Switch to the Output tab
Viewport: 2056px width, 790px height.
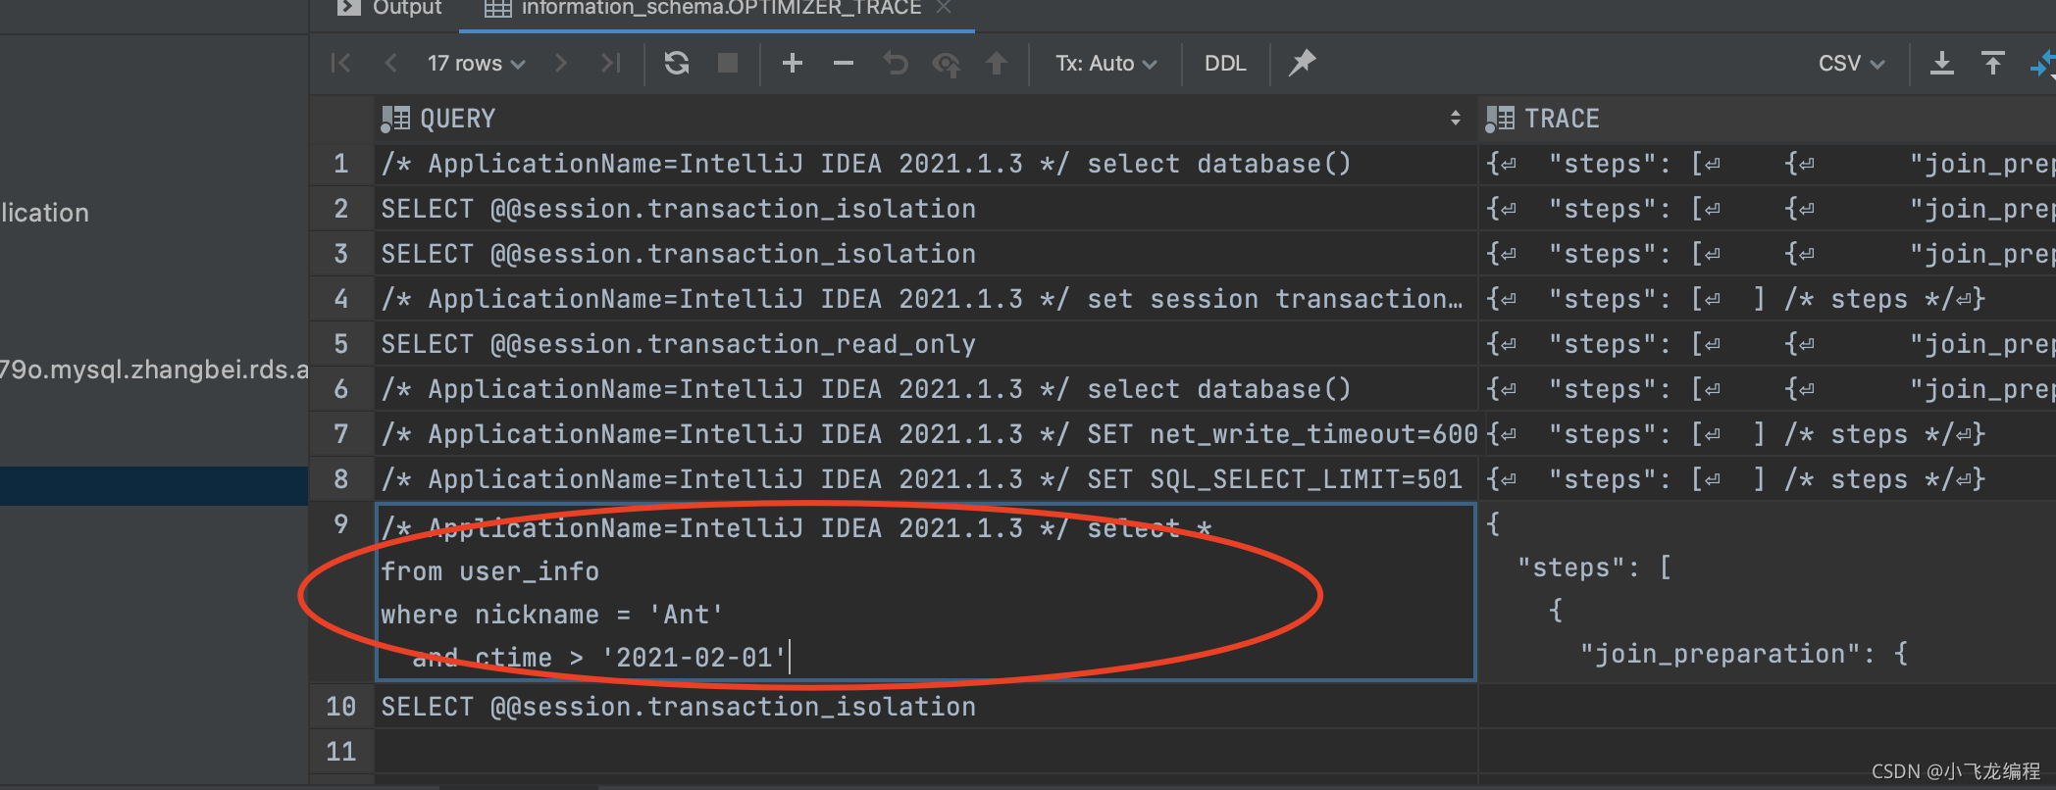(x=389, y=9)
